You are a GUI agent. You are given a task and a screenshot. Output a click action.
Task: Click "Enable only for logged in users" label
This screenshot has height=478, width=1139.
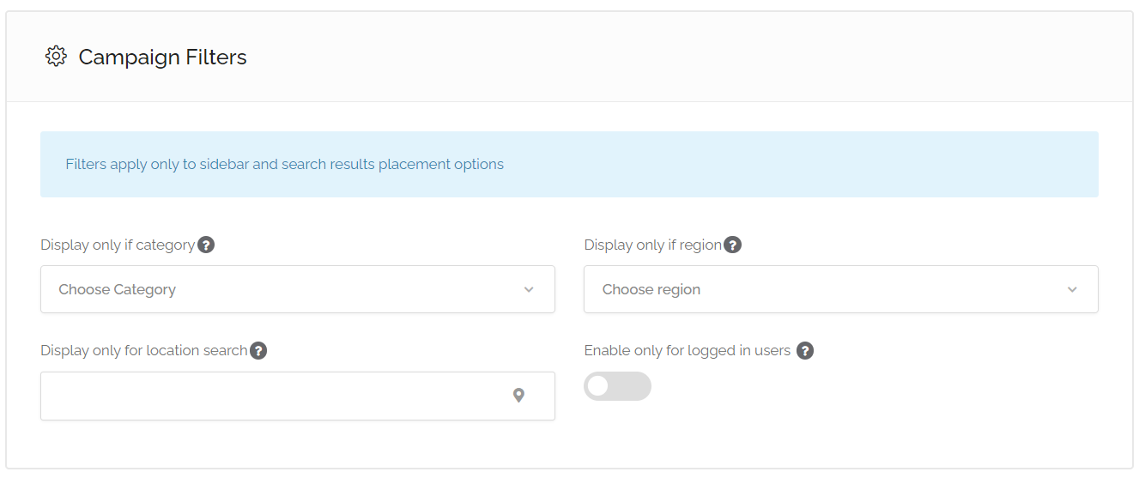[687, 350]
